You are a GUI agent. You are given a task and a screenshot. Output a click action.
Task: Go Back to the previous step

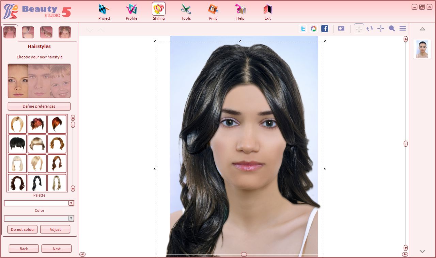(x=24, y=249)
